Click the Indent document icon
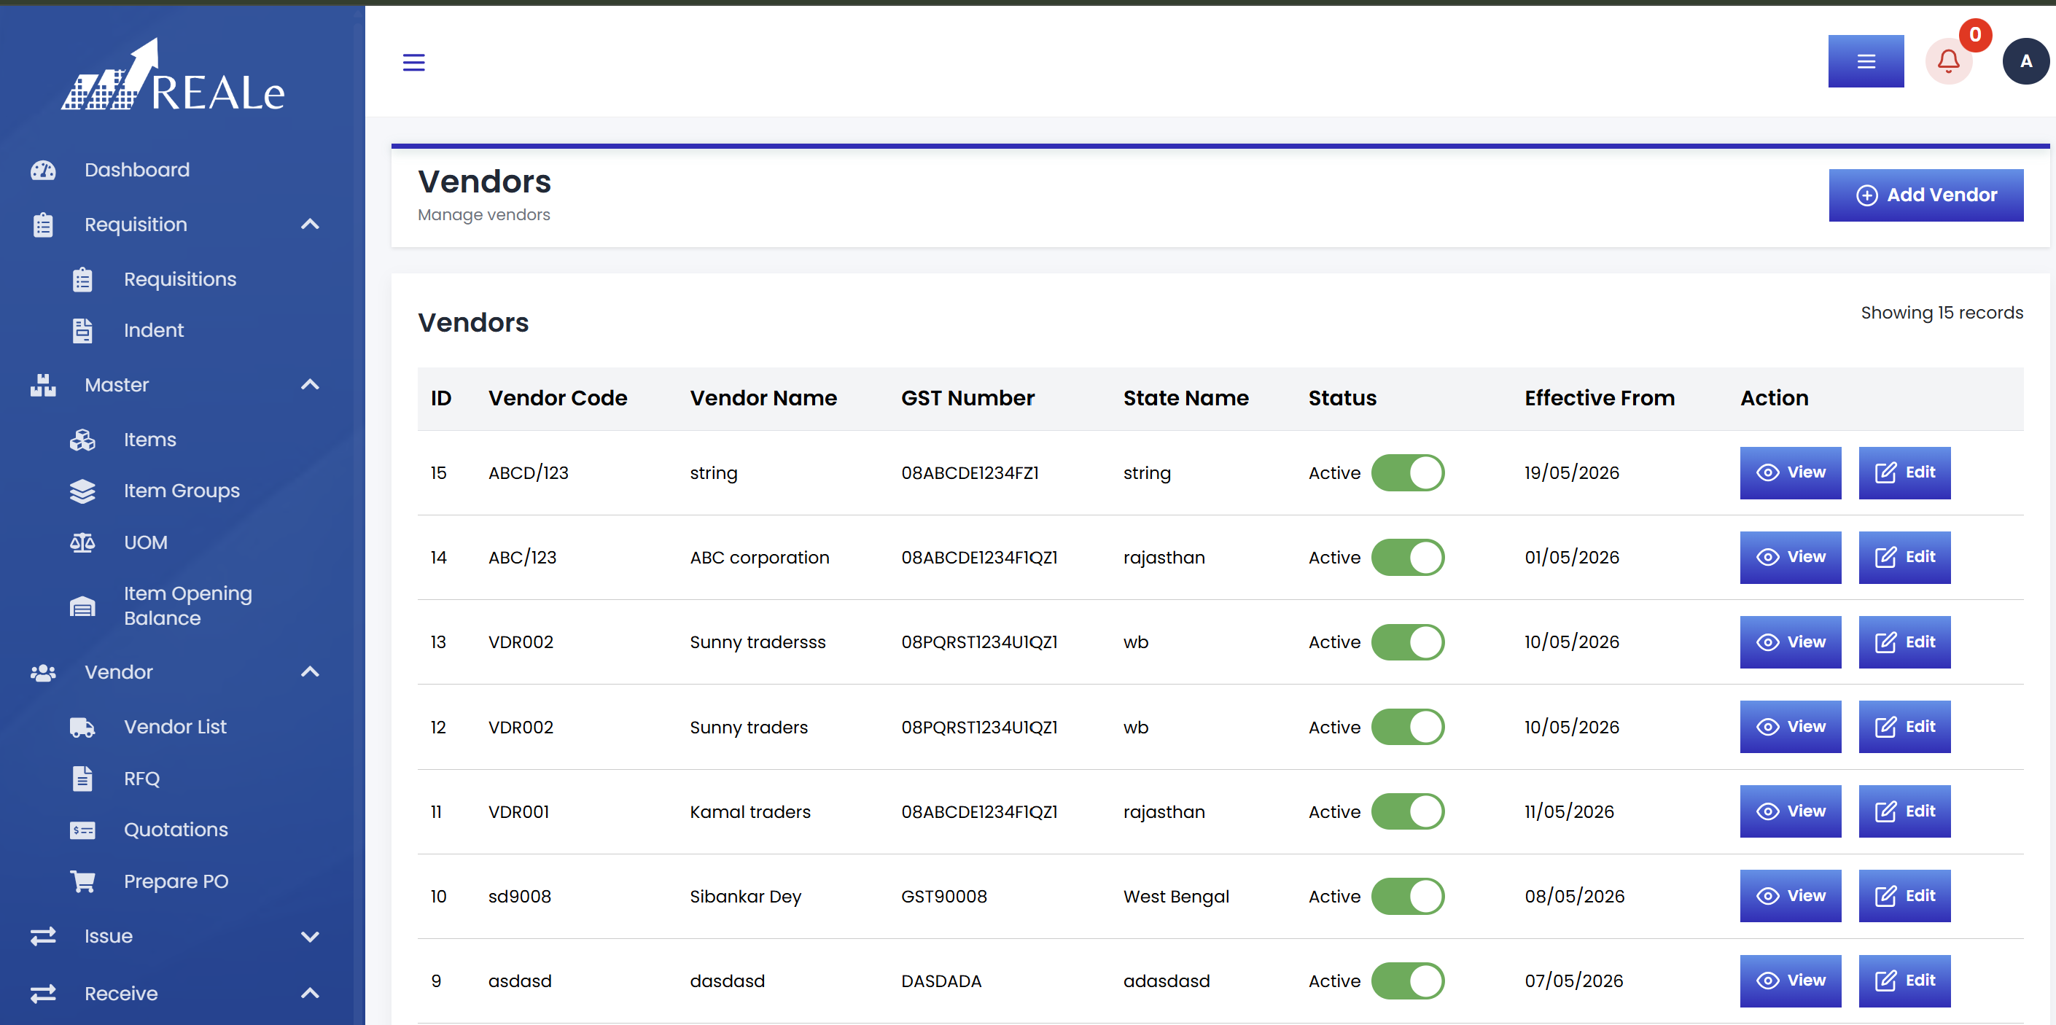2056x1025 pixels. click(x=82, y=330)
